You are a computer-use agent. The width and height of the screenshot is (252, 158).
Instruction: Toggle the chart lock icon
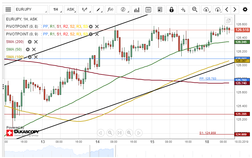(x=172, y=9)
